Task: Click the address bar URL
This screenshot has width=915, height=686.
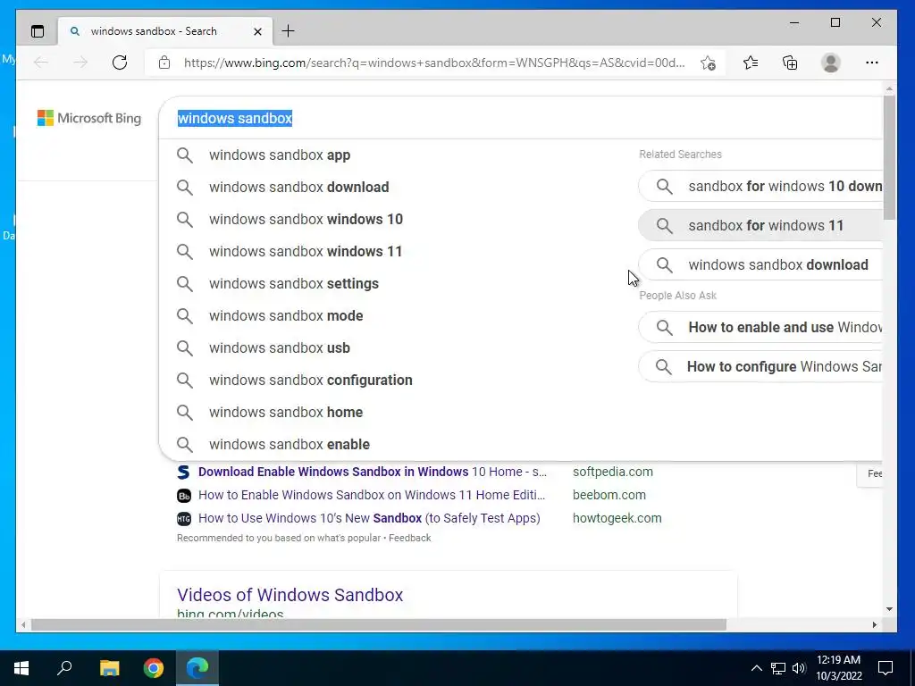Action: (434, 63)
